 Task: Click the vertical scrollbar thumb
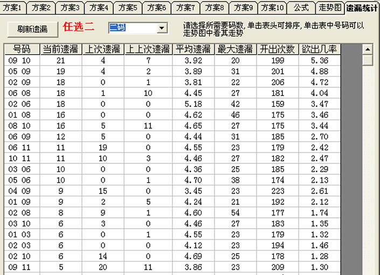point(368,60)
